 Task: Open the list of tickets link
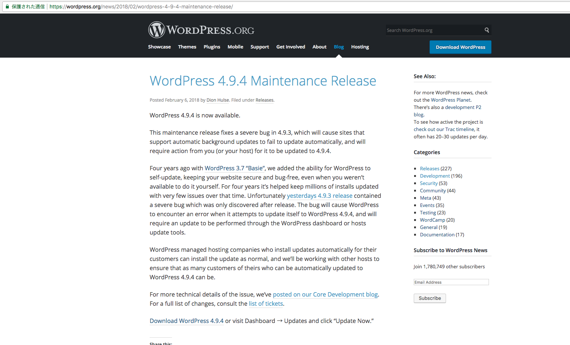tap(266, 304)
